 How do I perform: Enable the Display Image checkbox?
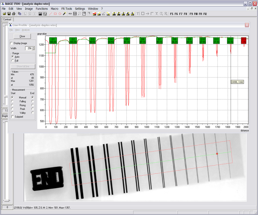point(11,43)
